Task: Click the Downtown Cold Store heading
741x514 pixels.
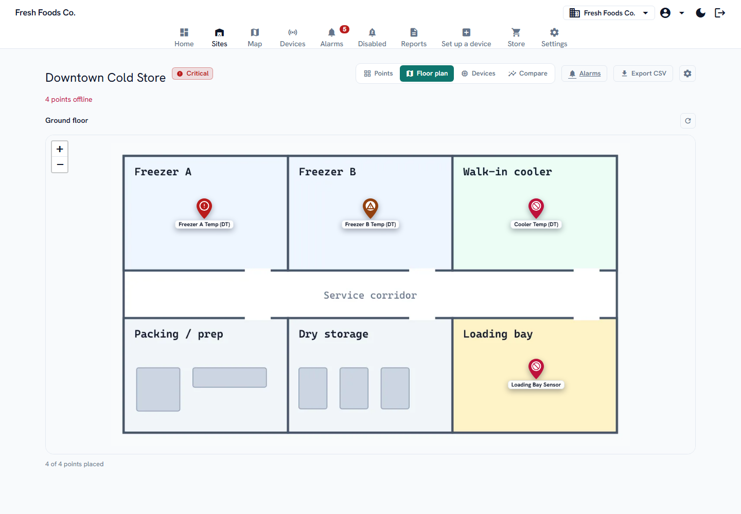Action: 105,78
